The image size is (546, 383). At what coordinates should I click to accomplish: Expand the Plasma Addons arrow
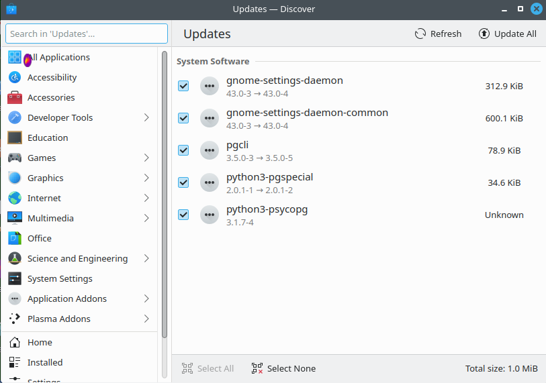146,319
